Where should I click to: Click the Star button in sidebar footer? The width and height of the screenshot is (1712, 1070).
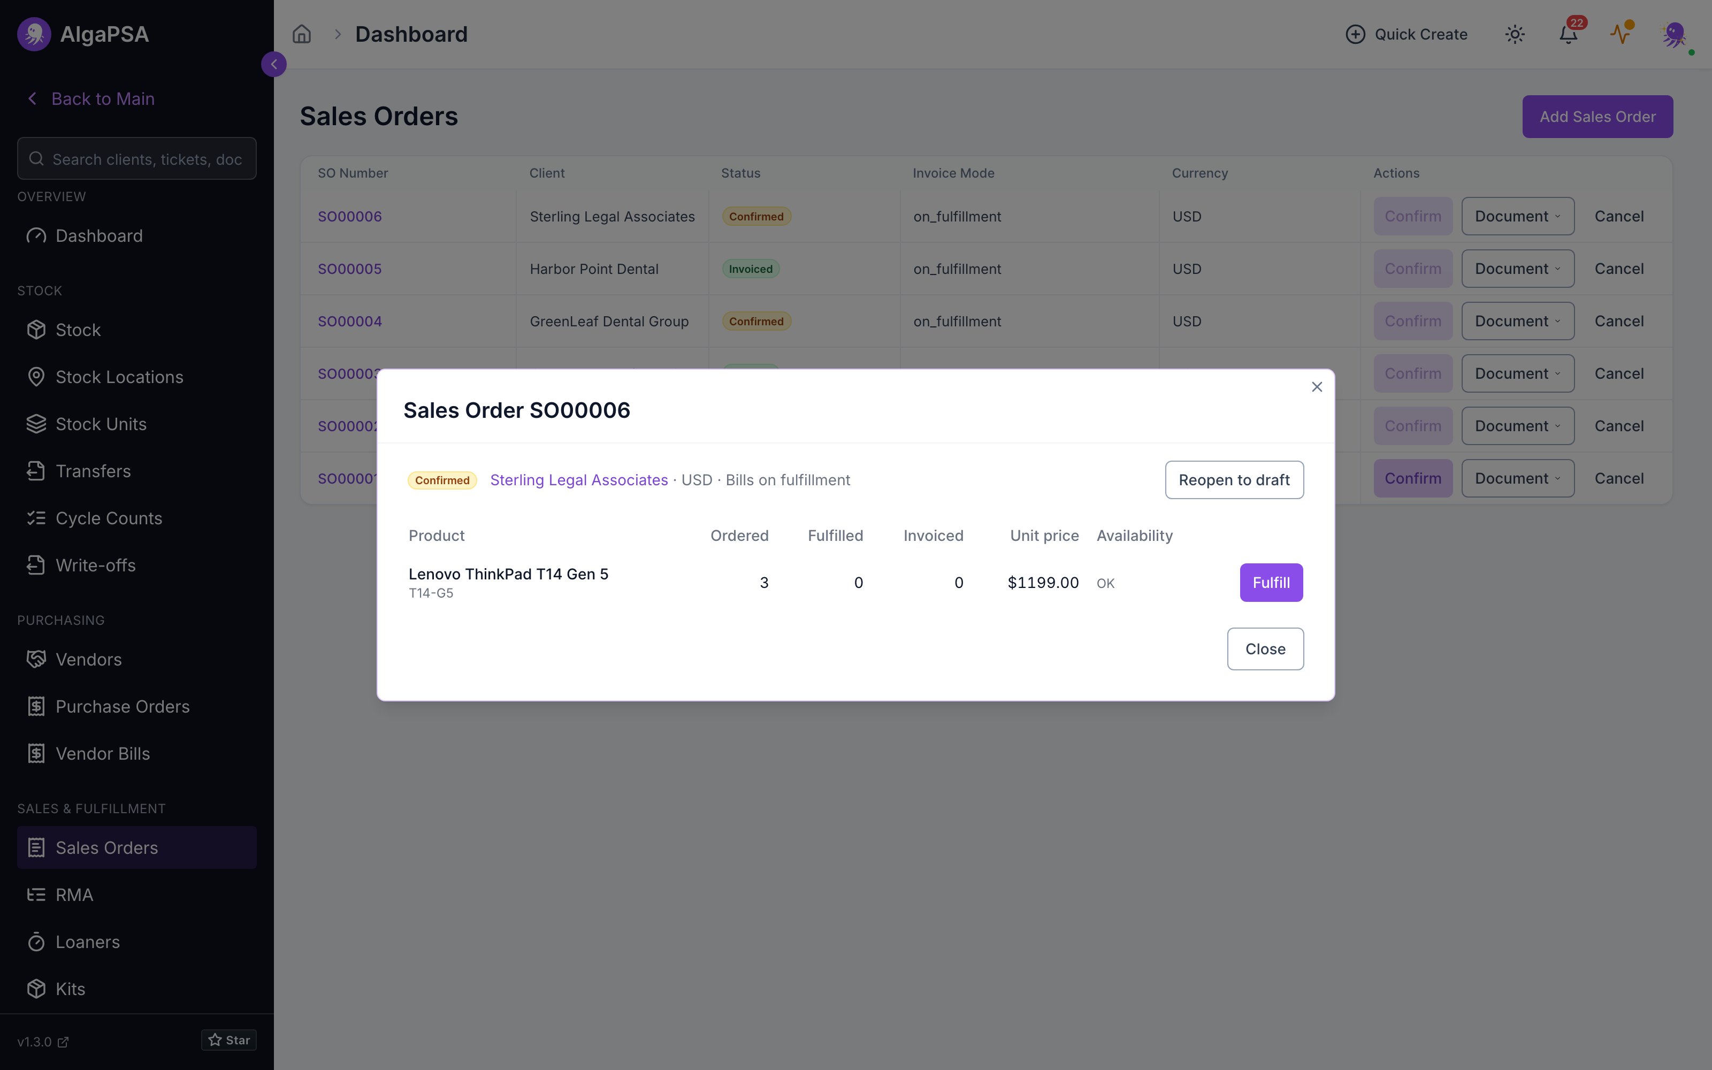[229, 1040]
